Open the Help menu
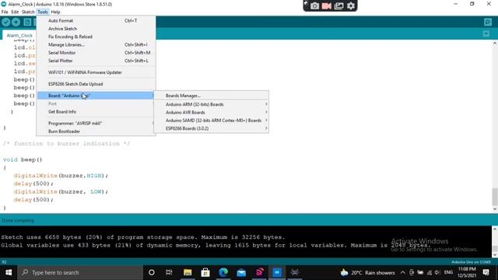 [55, 12]
